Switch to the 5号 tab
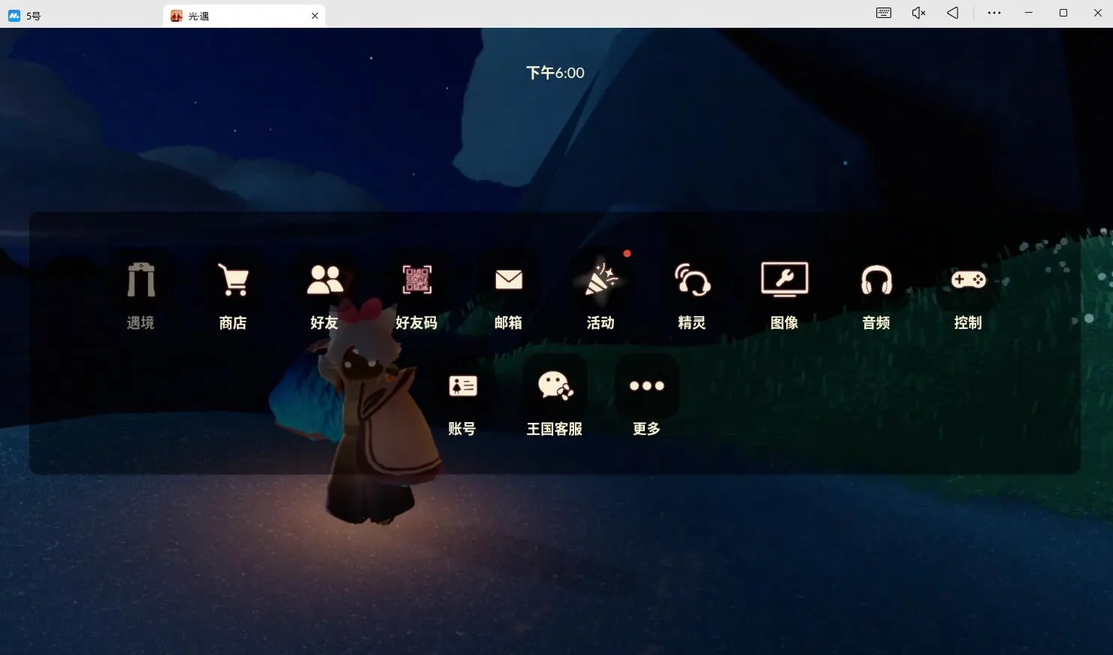The image size is (1113, 655). pyautogui.click(x=34, y=16)
